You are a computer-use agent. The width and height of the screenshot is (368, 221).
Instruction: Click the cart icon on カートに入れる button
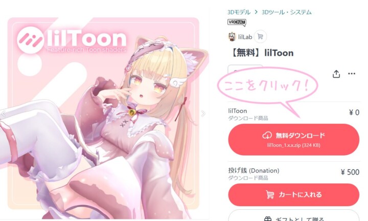coord(270,195)
